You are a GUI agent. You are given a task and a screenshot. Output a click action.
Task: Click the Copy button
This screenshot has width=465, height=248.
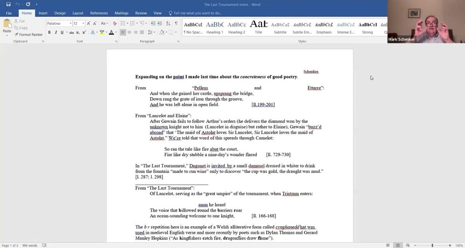click(x=21, y=28)
